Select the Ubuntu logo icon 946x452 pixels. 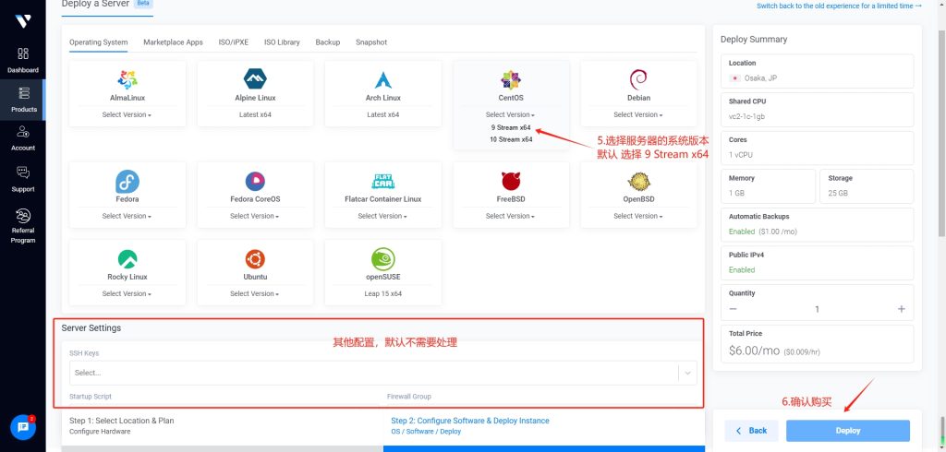[x=255, y=259]
